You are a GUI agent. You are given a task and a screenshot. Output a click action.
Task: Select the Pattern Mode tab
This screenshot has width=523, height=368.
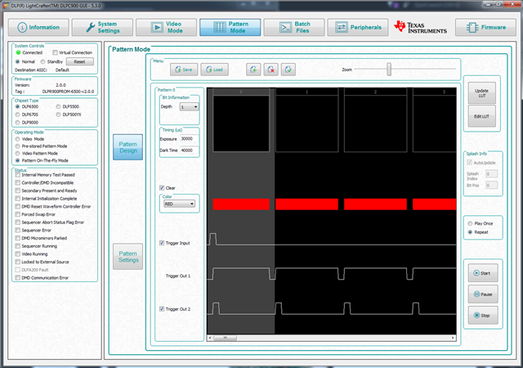pos(230,27)
